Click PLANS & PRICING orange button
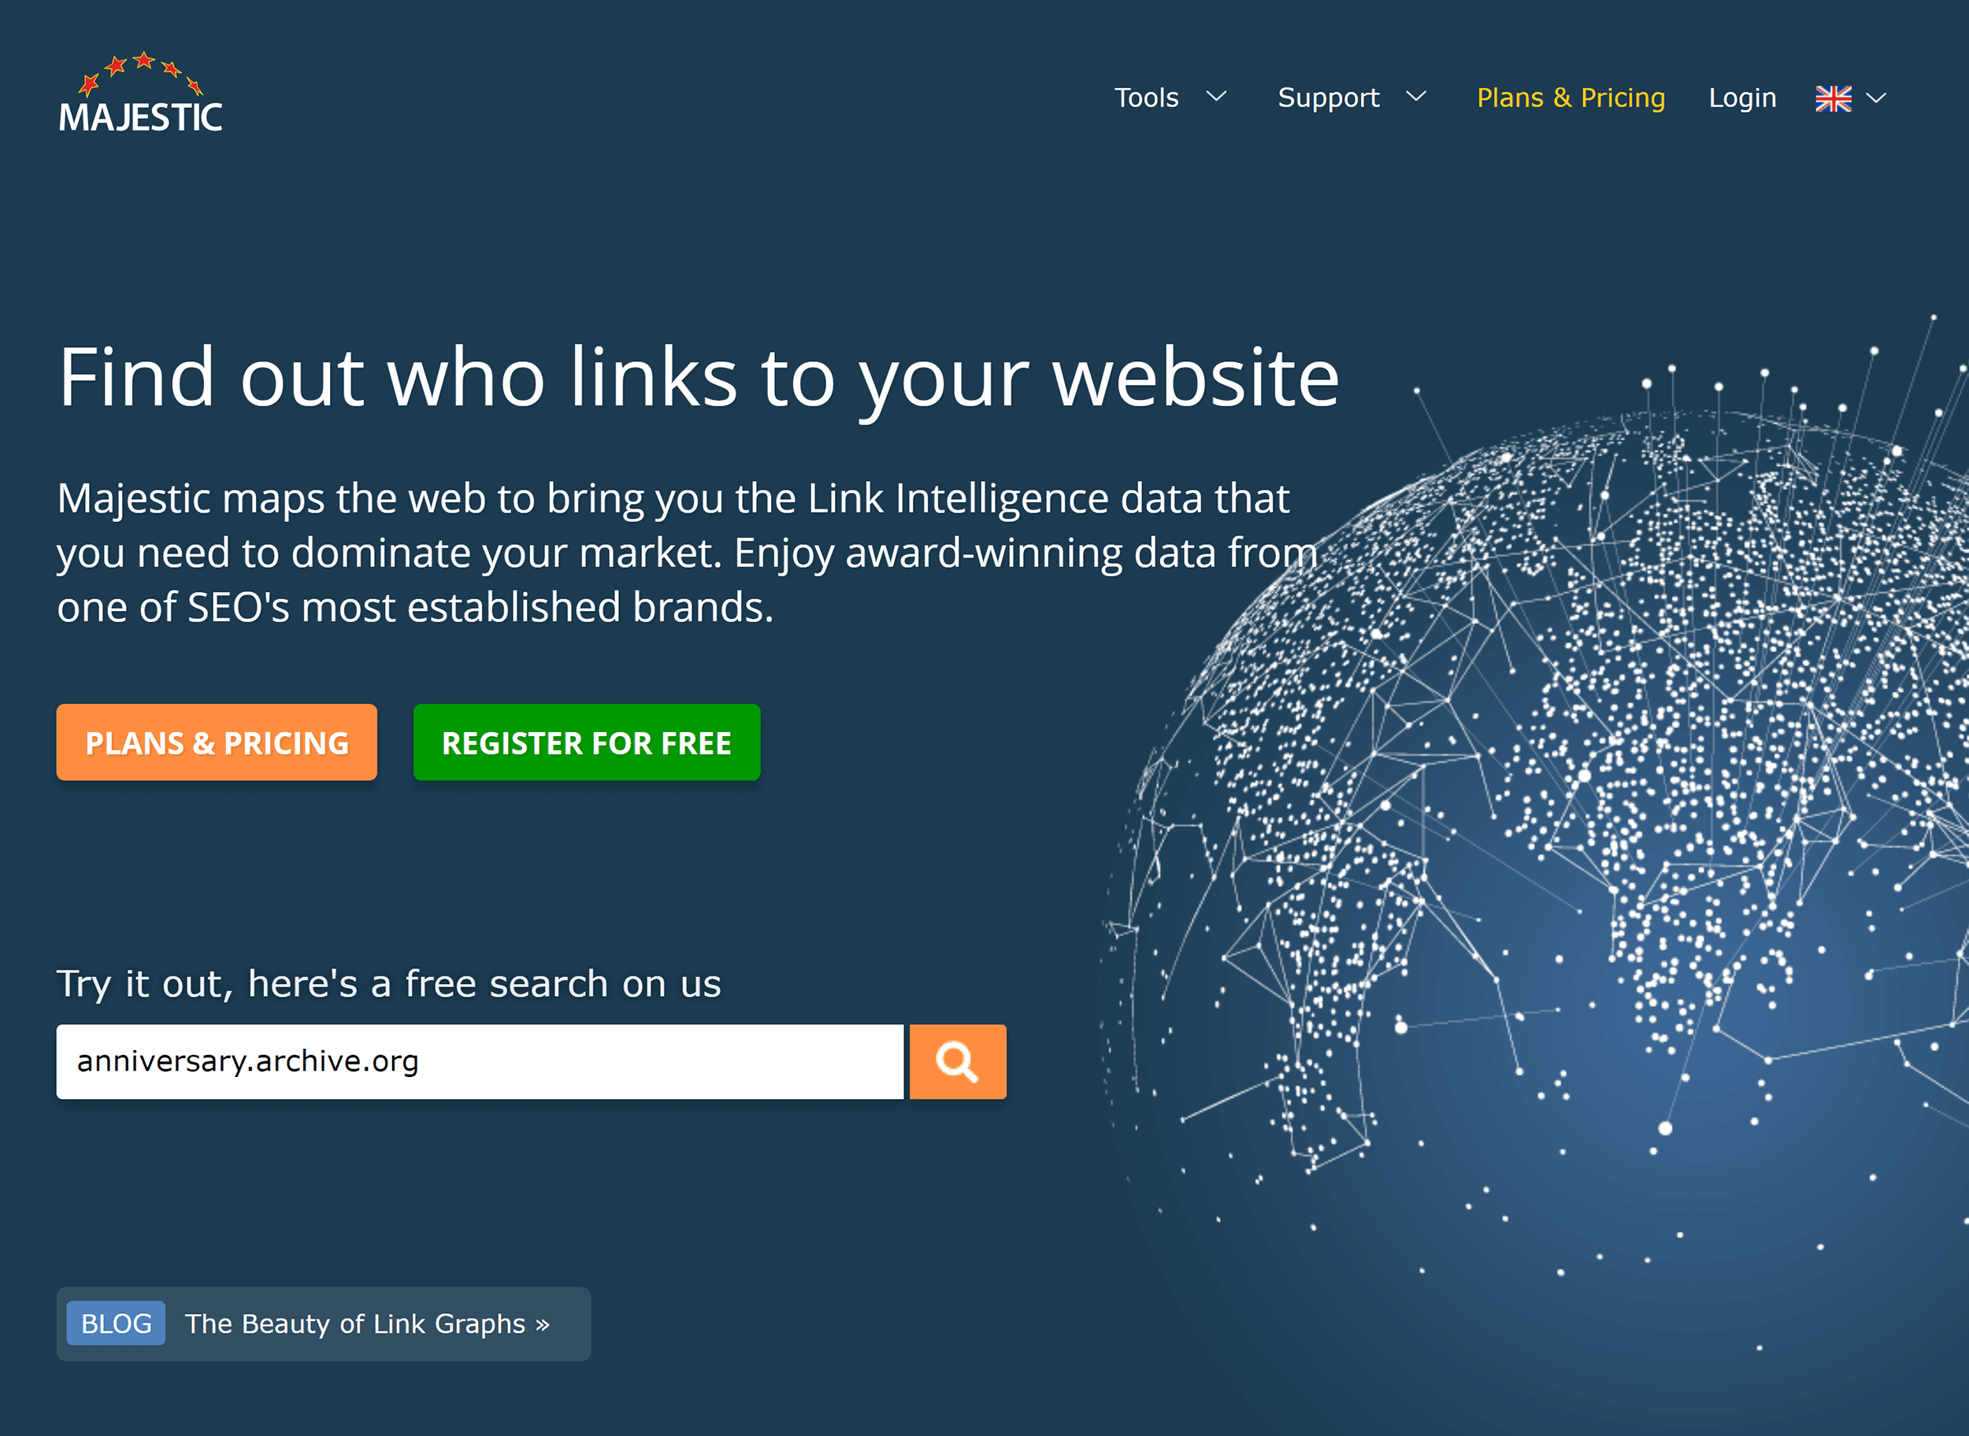 tap(216, 744)
